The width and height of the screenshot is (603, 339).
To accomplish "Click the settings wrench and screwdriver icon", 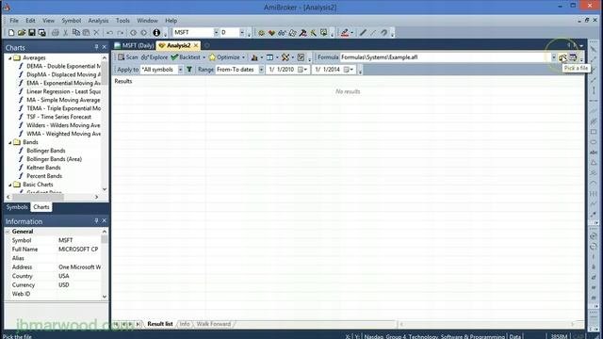I will pyautogui.click(x=285, y=57).
